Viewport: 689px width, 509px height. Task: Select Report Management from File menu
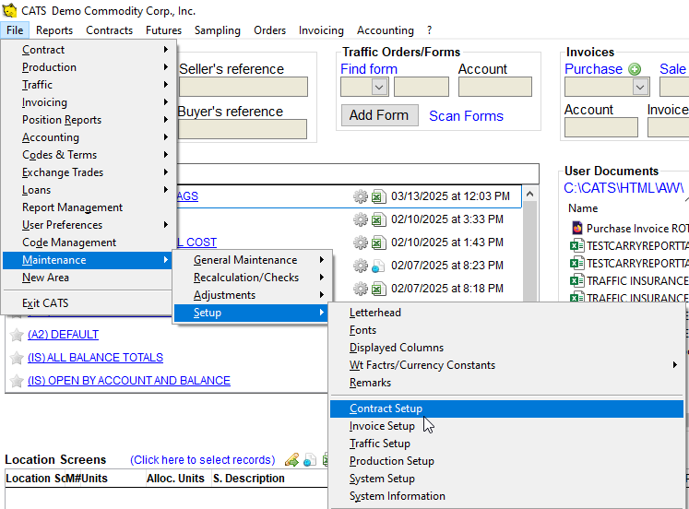(x=89, y=207)
